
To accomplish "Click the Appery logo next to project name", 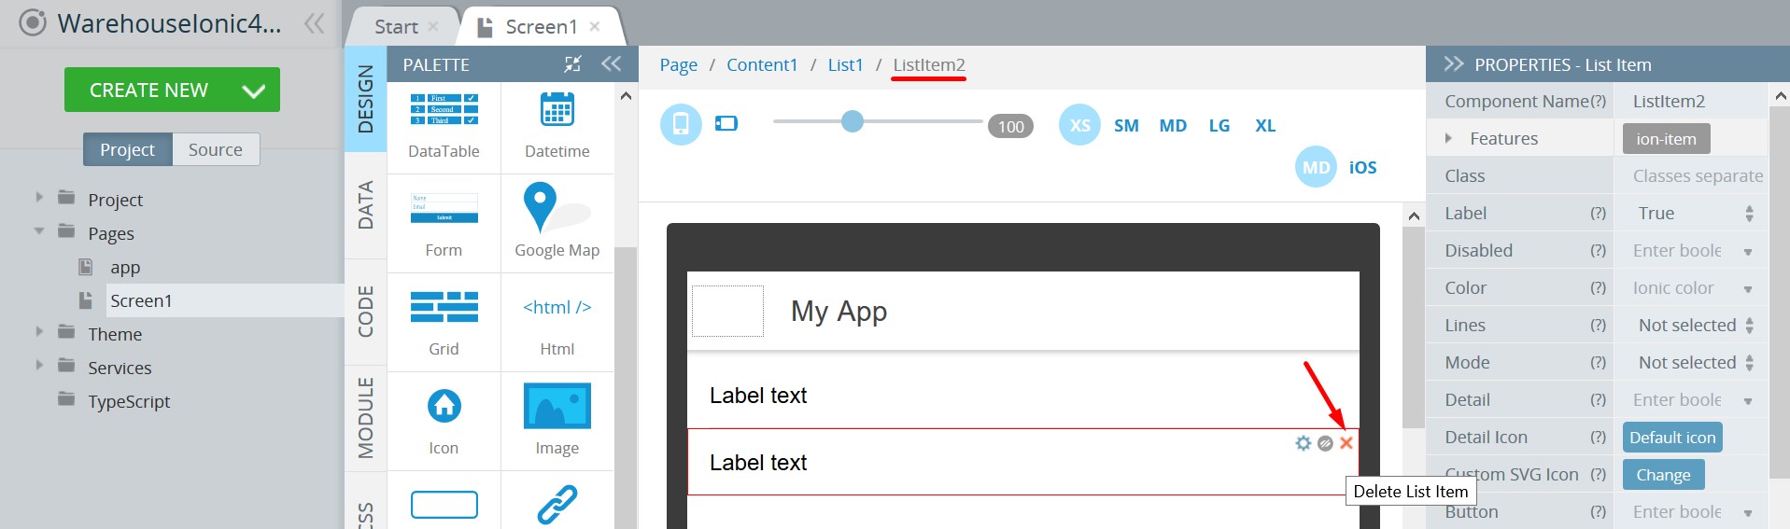I will pyautogui.click(x=32, y=23).
